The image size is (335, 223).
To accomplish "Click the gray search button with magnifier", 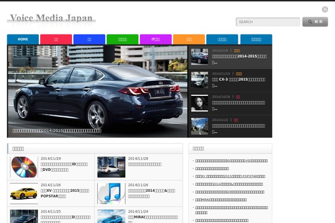I will [315, 22].
